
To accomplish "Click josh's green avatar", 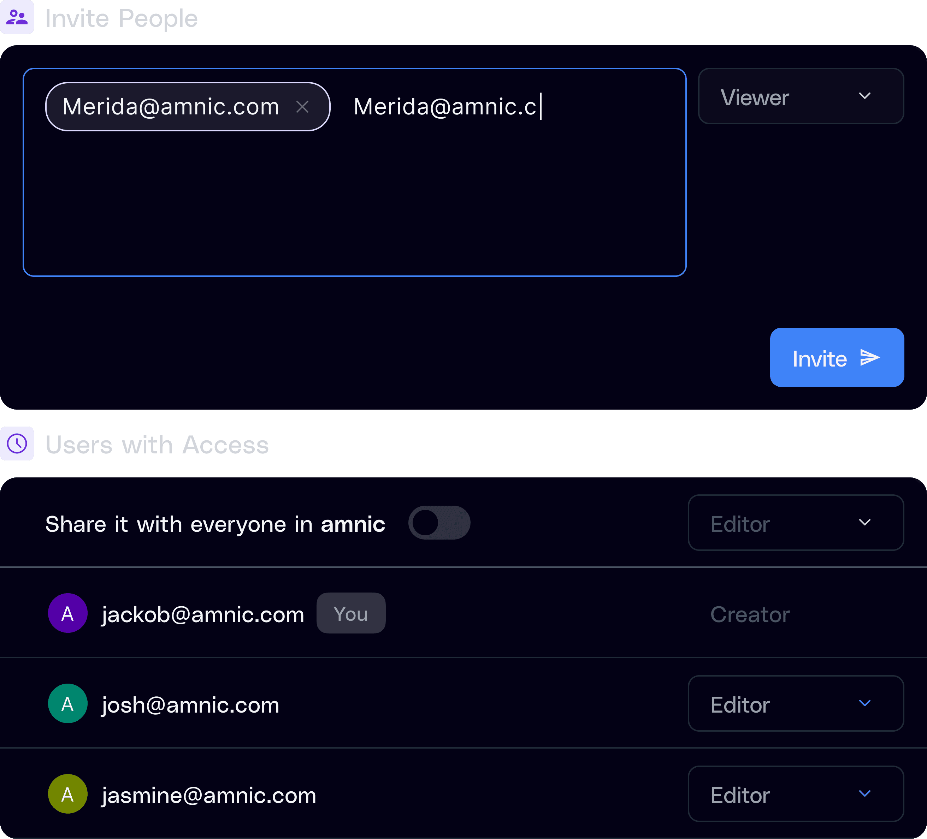I will click(x=67, y=703).
